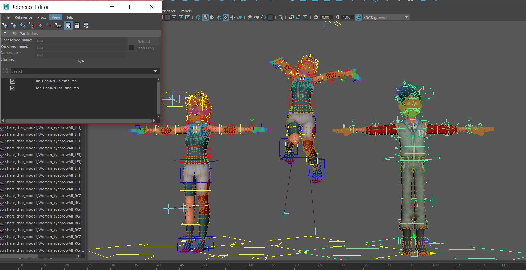Viewport: 526px width, 270px height.
Task: Click the Create Reference icon
Action: 5,26
